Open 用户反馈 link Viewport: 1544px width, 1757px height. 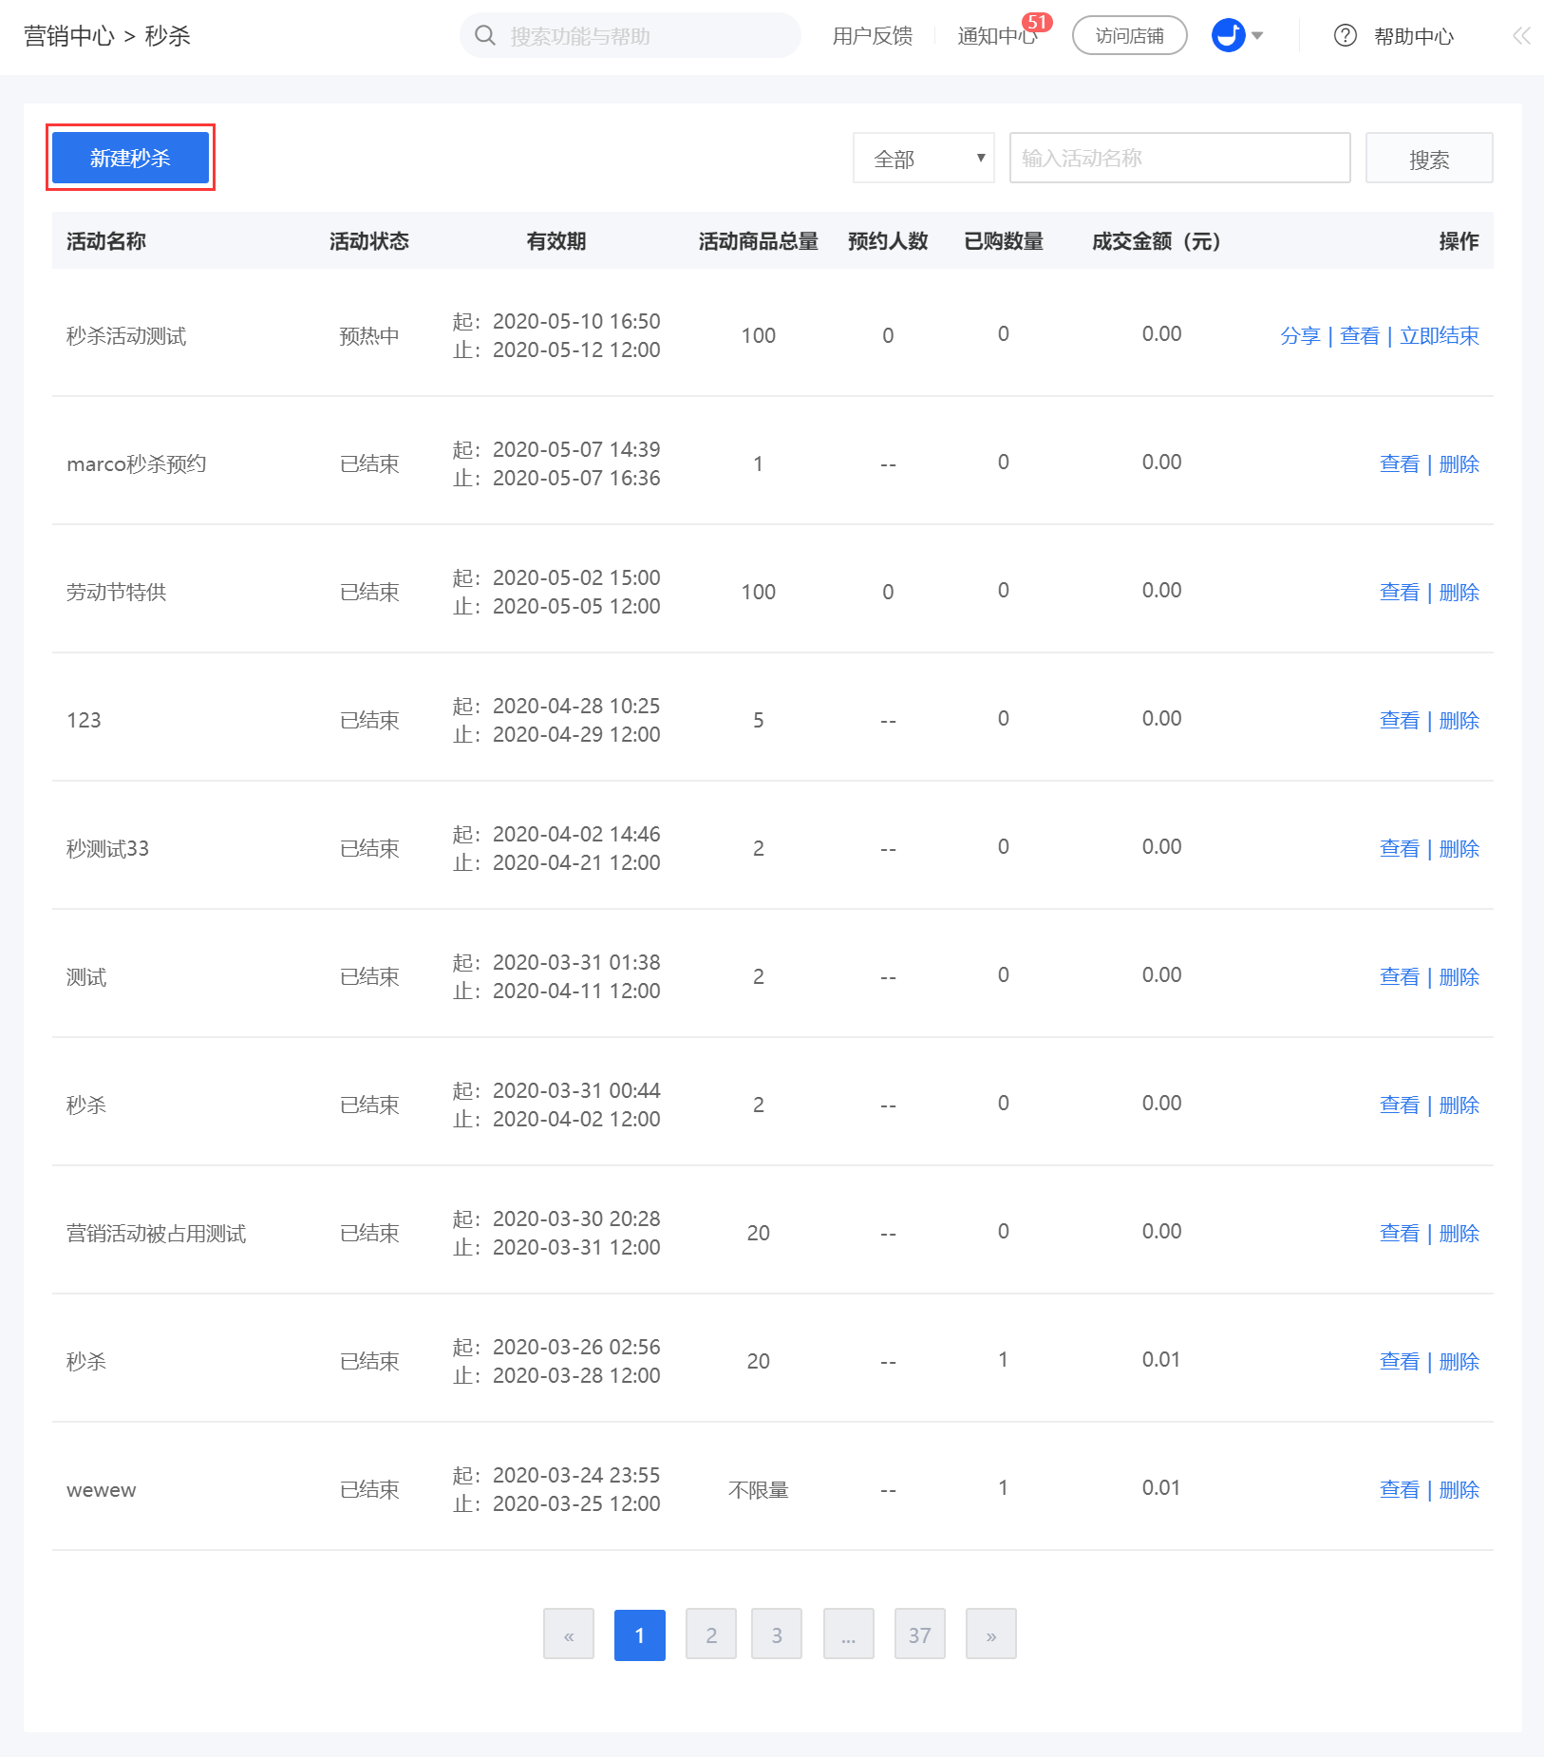tap(872, 36)
